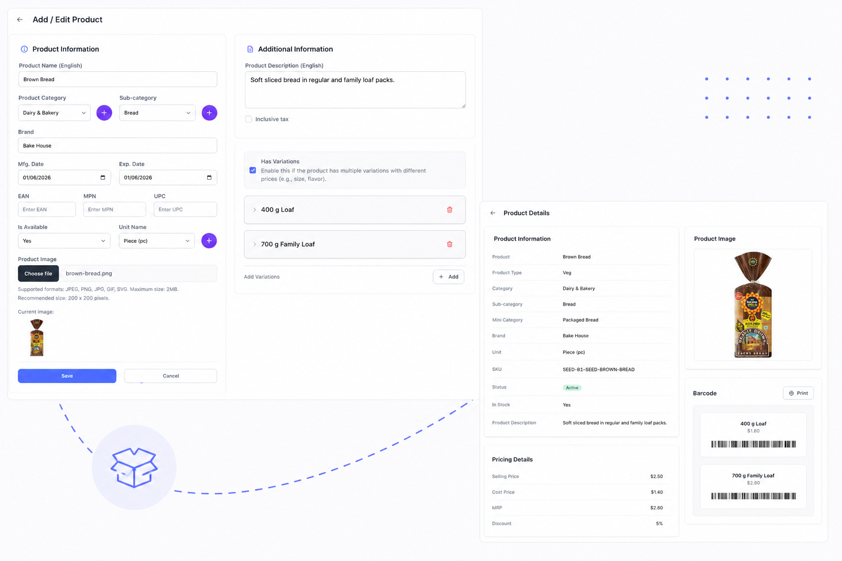Click the Add variations button

[448, 277]
